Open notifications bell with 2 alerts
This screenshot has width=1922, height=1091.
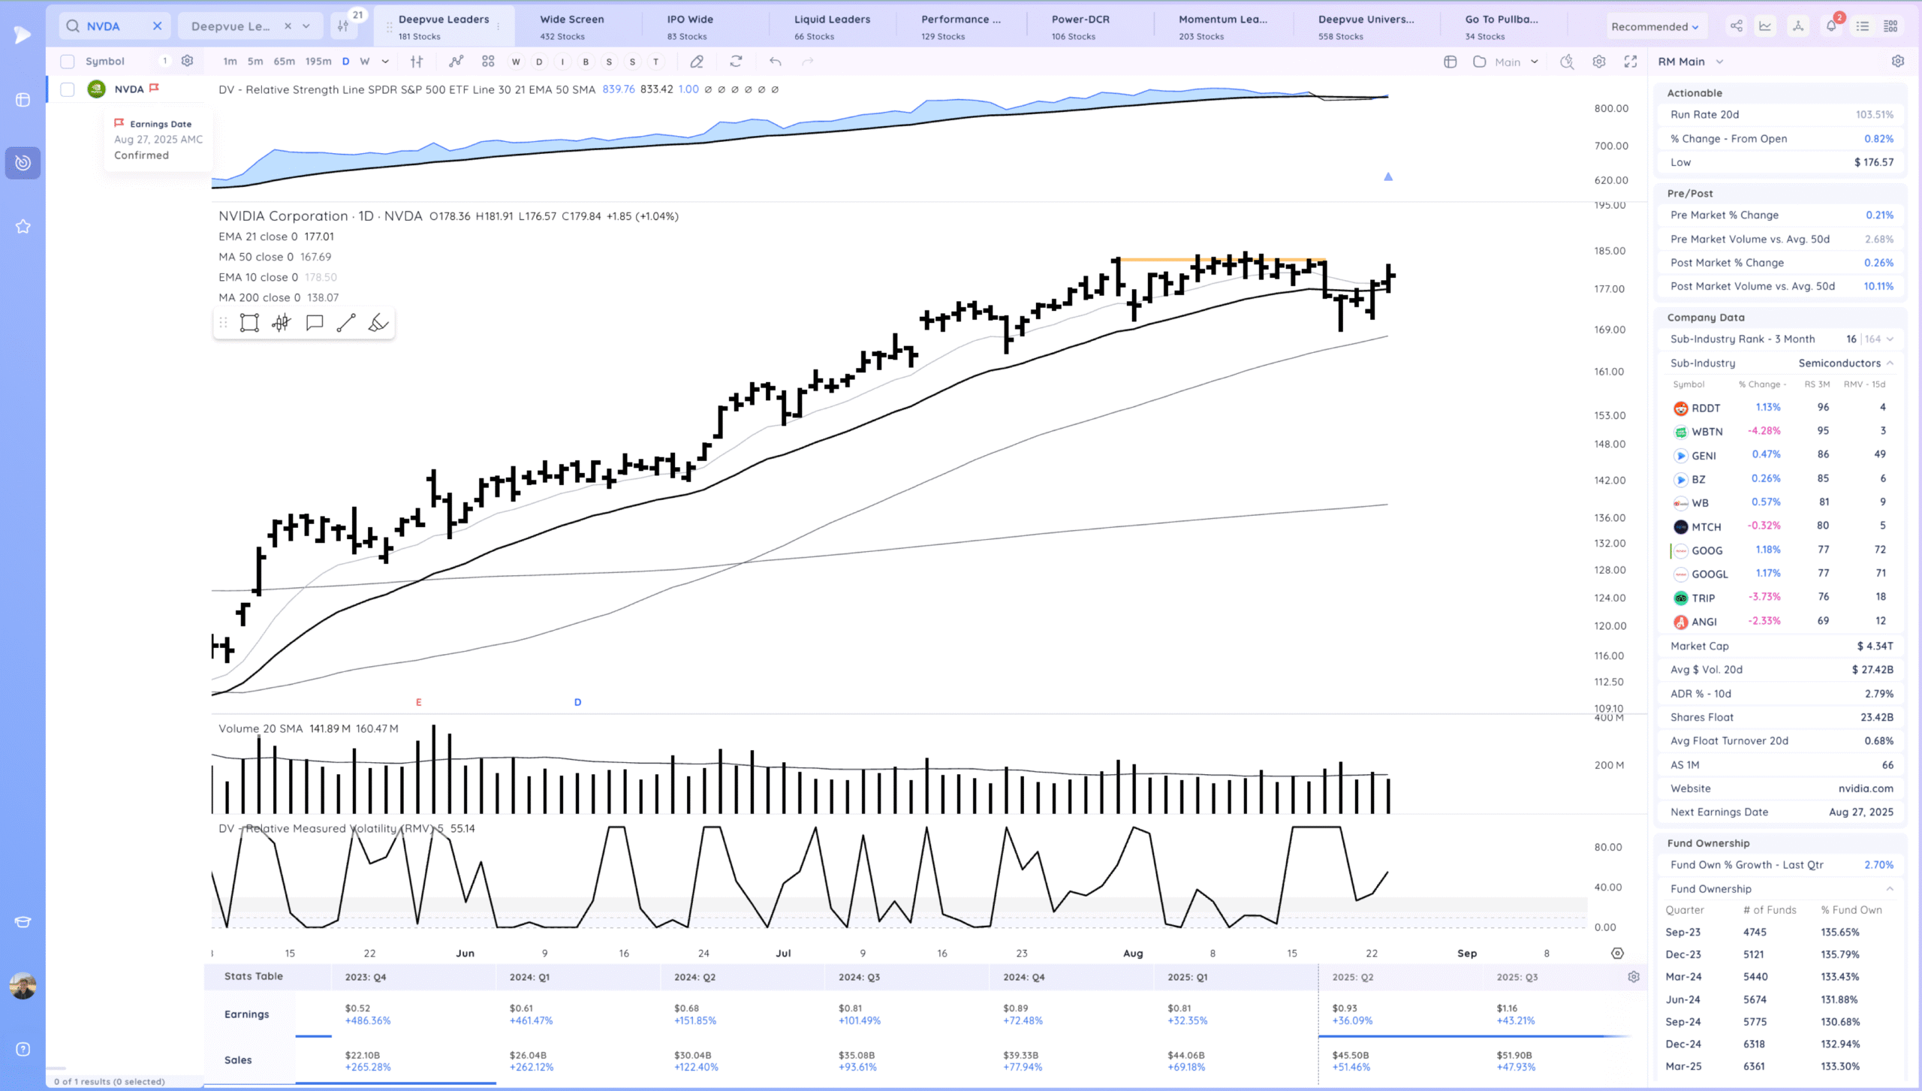pos(1832,26)
